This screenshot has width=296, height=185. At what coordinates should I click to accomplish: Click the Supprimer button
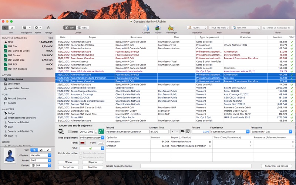click(x=68, y=167)
